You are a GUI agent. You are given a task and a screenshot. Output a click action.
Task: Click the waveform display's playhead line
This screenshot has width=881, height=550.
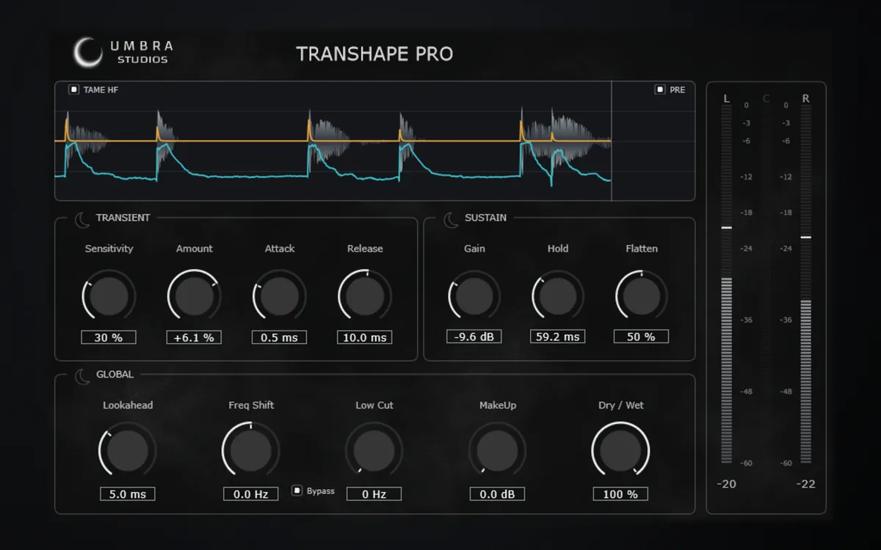click(x=612, y=141)
